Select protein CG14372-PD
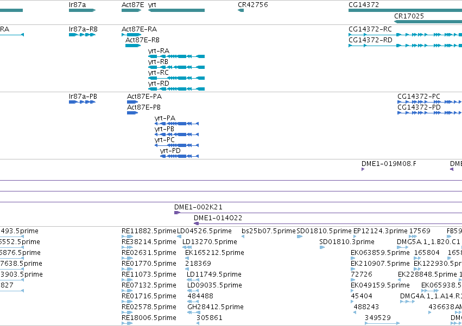This screenshot has width=462, height=326. 429,113
